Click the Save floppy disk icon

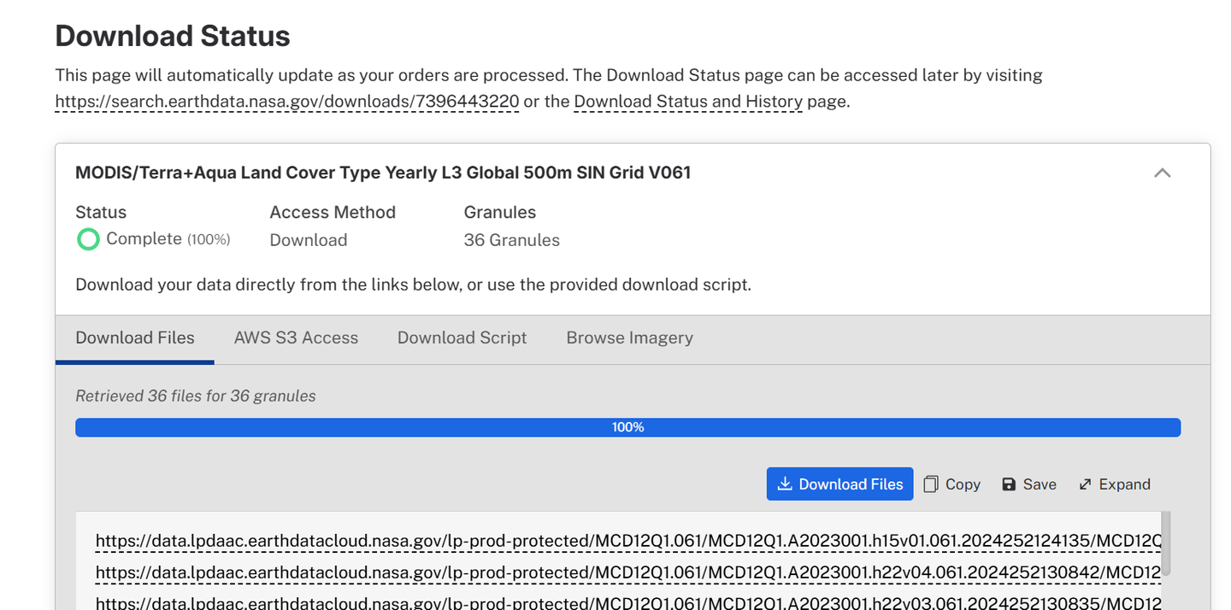1009,484
